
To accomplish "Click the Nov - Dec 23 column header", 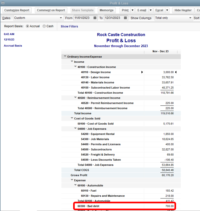I will (x=160, y=51).
